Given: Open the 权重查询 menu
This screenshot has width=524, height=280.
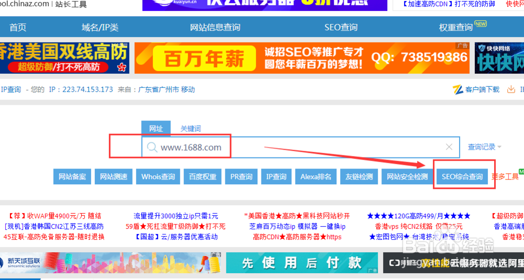Looking at the screenshot, I should coord(456,27).
